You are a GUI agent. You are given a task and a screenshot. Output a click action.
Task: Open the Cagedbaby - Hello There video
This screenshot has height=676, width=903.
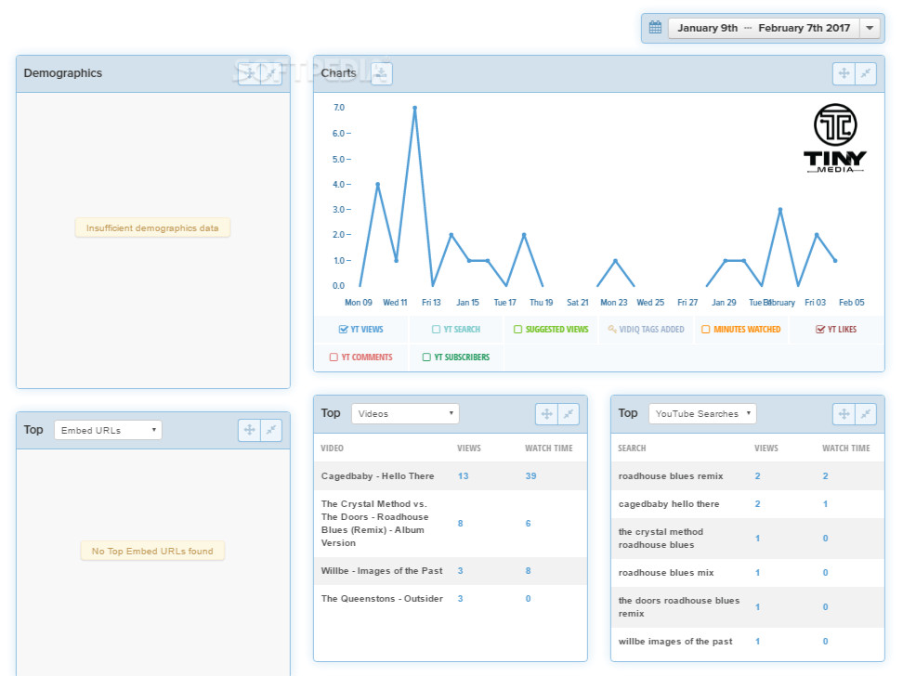pyautogui.click(x=377, y=476)
